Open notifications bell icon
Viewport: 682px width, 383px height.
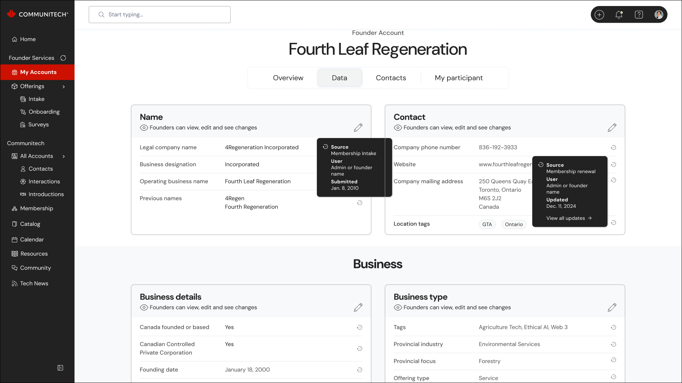pyautogui.click(x=619, y=15)
